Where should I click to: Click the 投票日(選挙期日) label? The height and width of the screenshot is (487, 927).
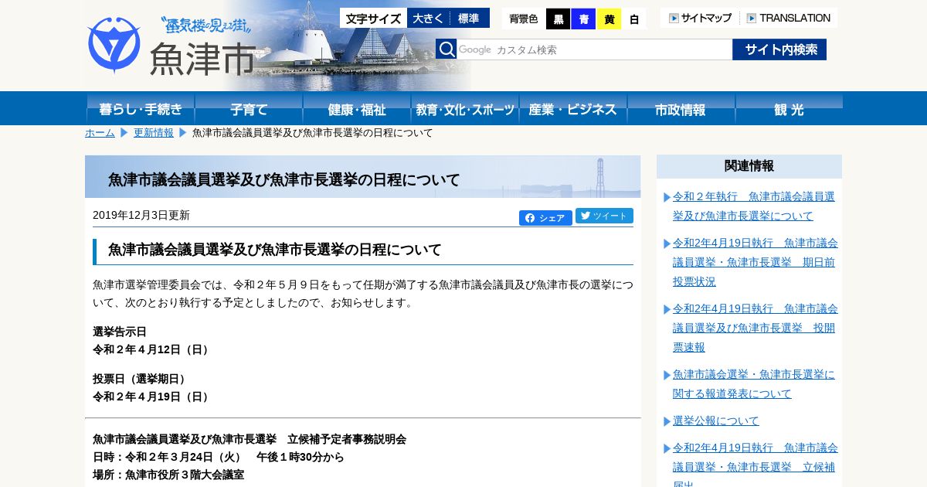click(141, 379)
